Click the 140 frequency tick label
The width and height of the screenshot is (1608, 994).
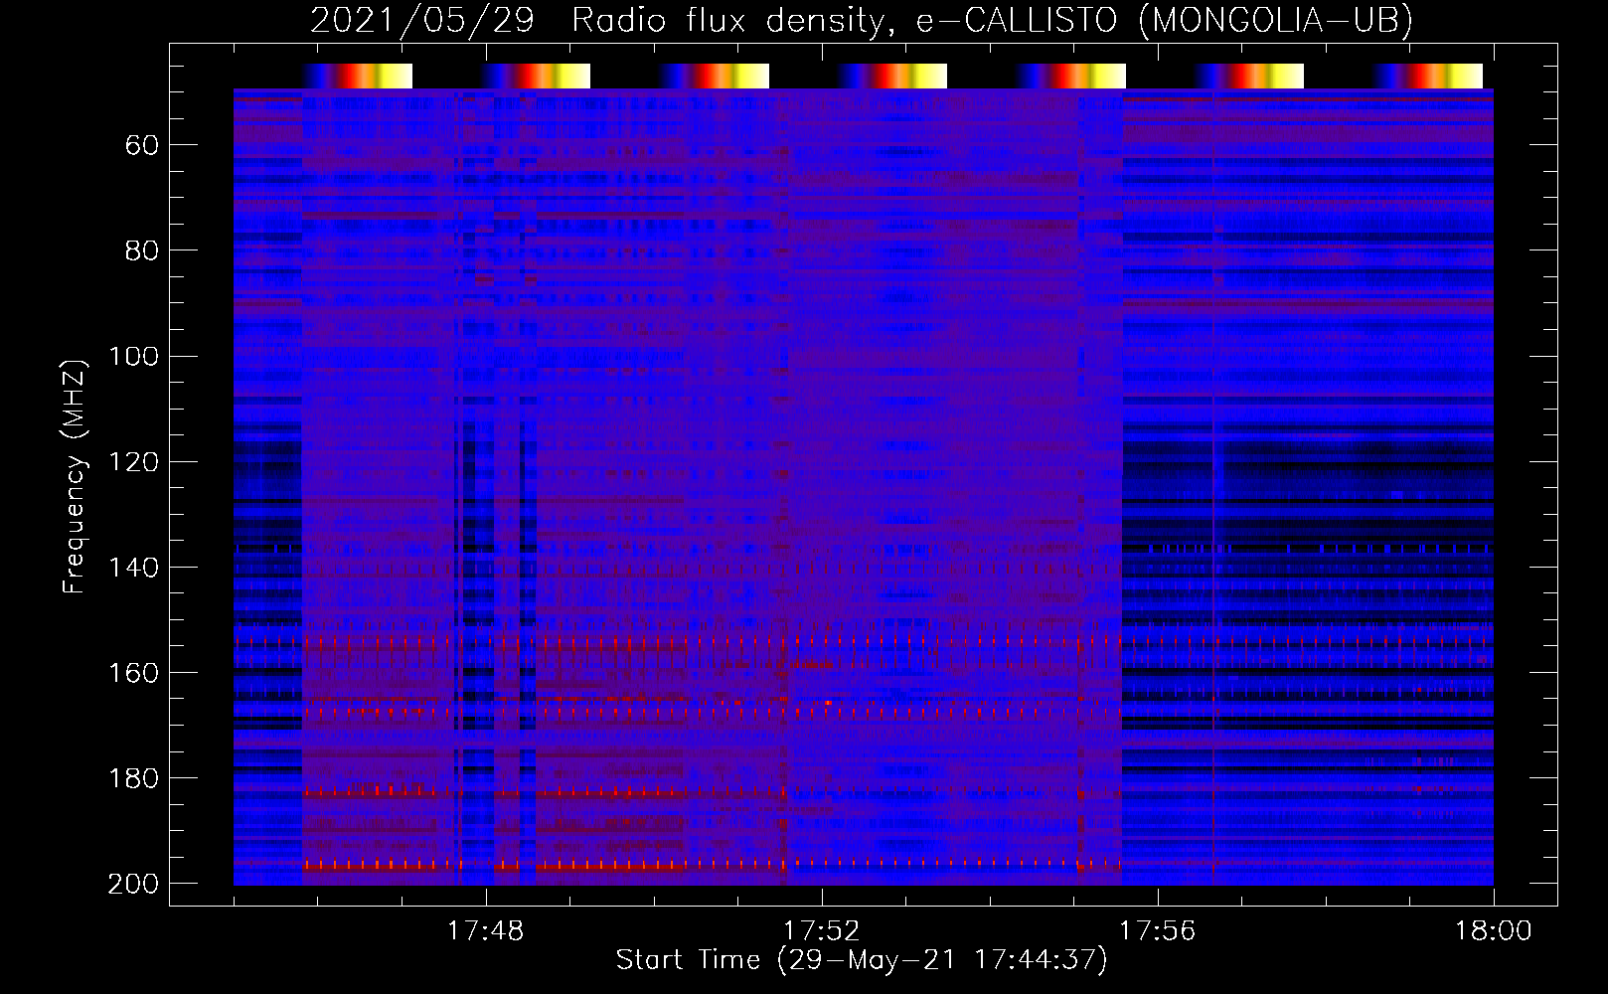pos(134,568)
